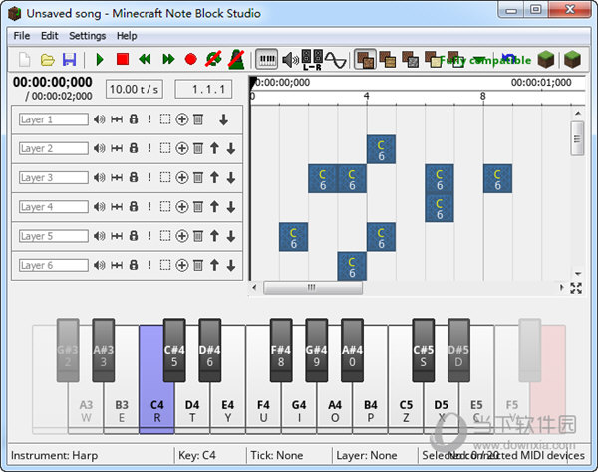Open the Help menu
This screenshot has width=598, height=472.
[127, 36]
